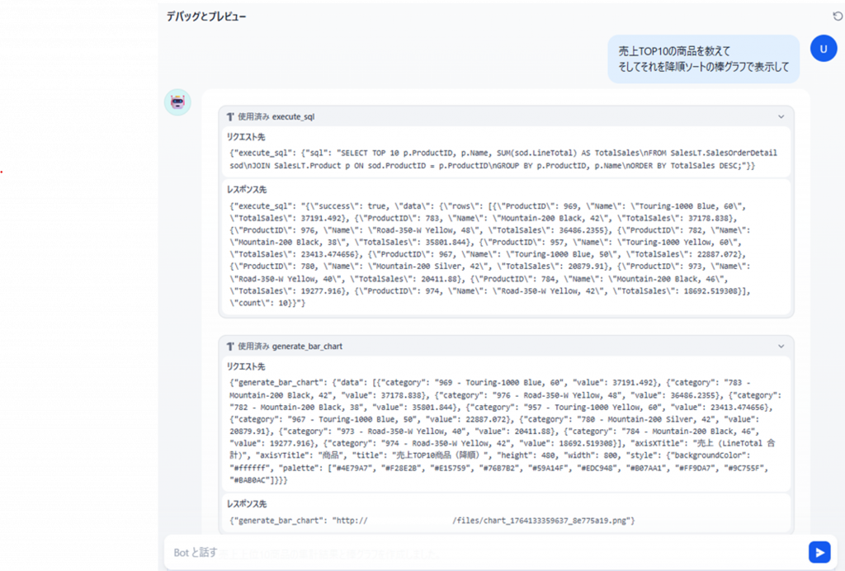Click the generate_bar_chart 'リクエスト先' heading
Viewport: 845px width, 571px height.
point(246,366)
